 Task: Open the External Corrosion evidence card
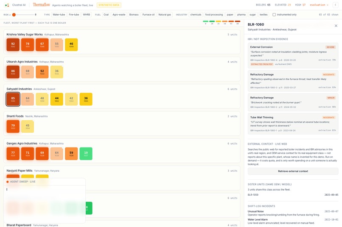[x=293, y=55]
